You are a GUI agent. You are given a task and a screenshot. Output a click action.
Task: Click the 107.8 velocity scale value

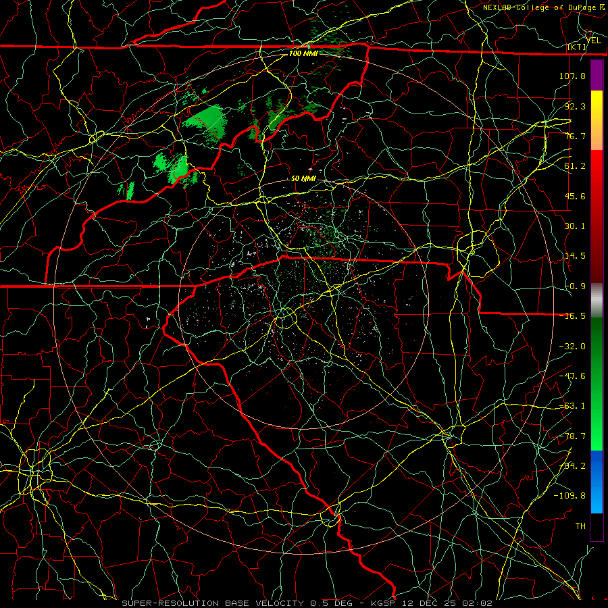572,76
